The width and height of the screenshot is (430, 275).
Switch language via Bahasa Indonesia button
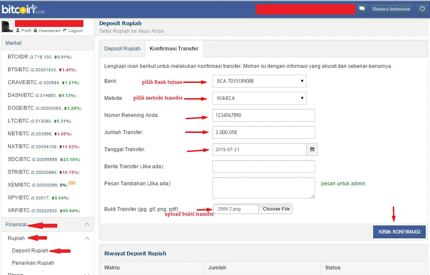[x=391, y=9]
